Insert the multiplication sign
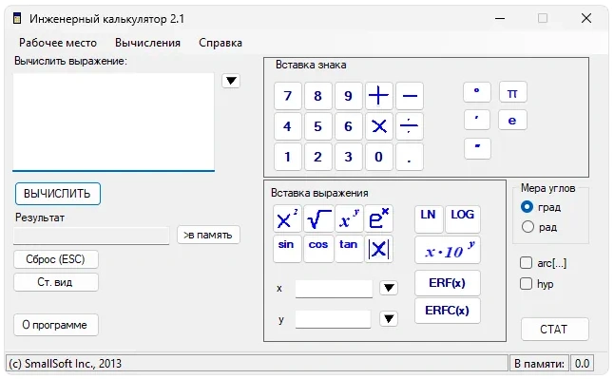614x379 pixels. 379,126
